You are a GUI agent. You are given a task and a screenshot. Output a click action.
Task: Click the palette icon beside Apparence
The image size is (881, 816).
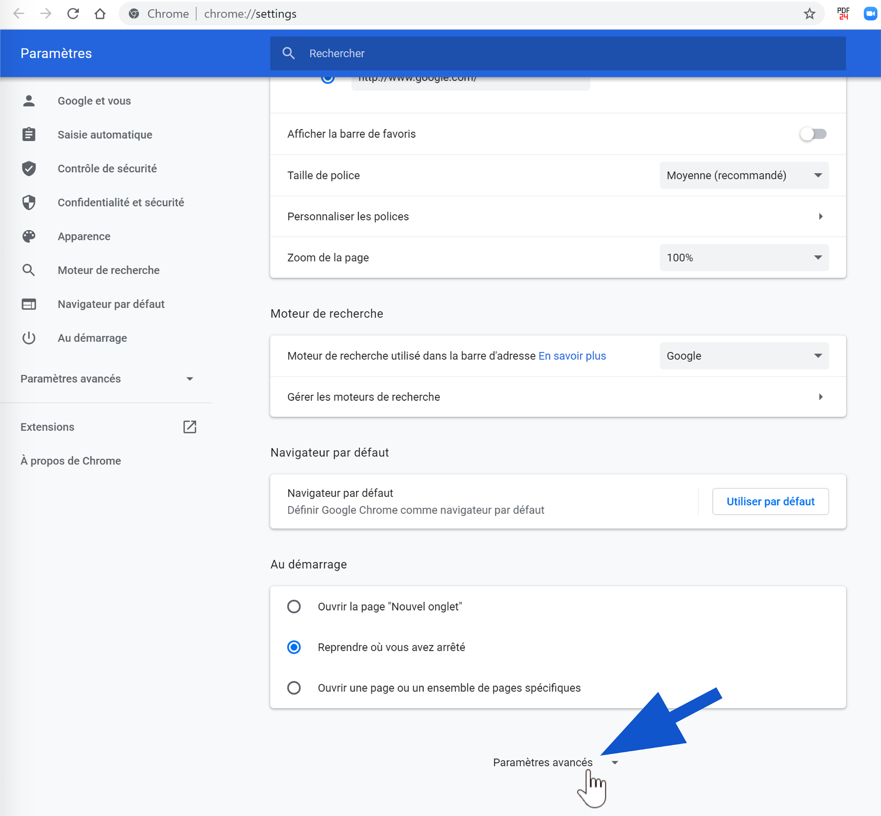click(x=29, y=236)
